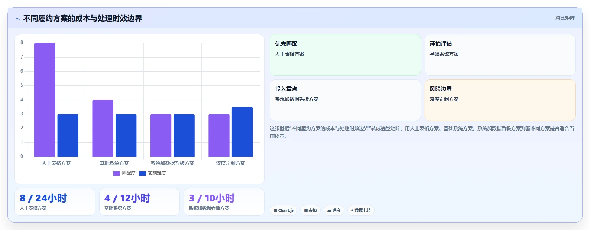Click the 对比矩阵 label in the header
590x230 pixels.
click(565, 18)
